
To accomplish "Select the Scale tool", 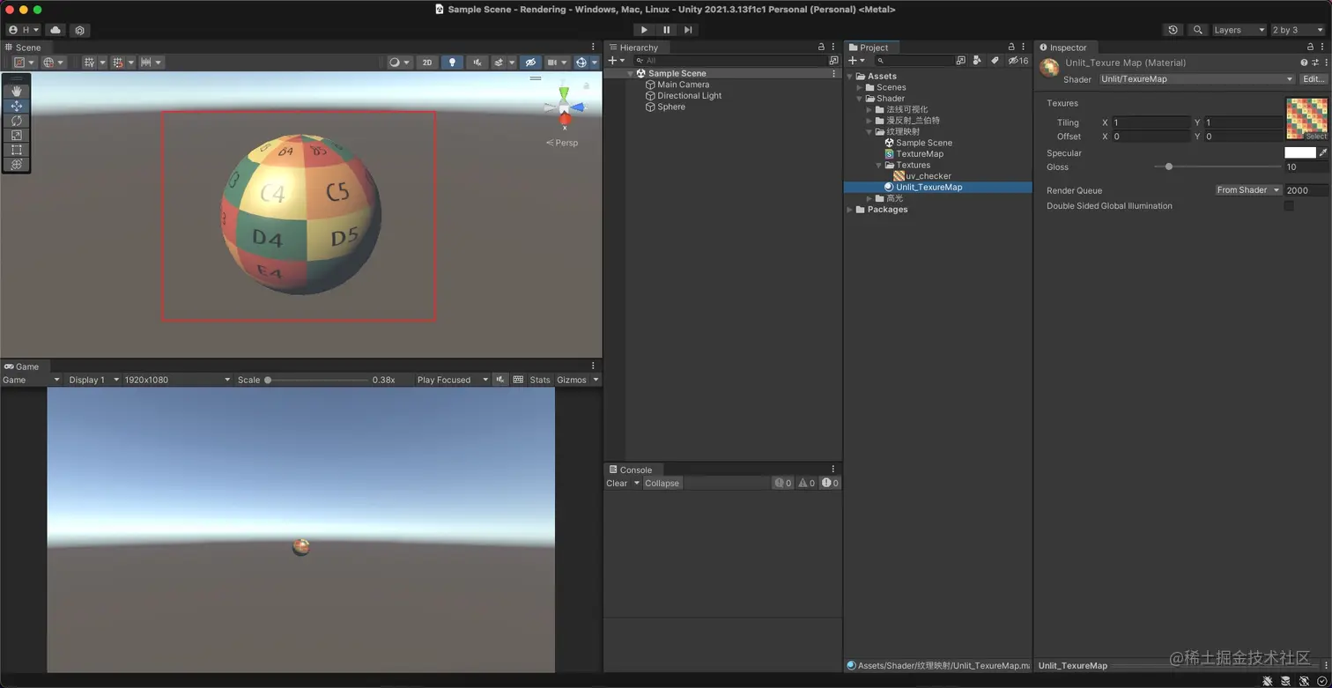I will pyautogui.click(x=17, y=135).
